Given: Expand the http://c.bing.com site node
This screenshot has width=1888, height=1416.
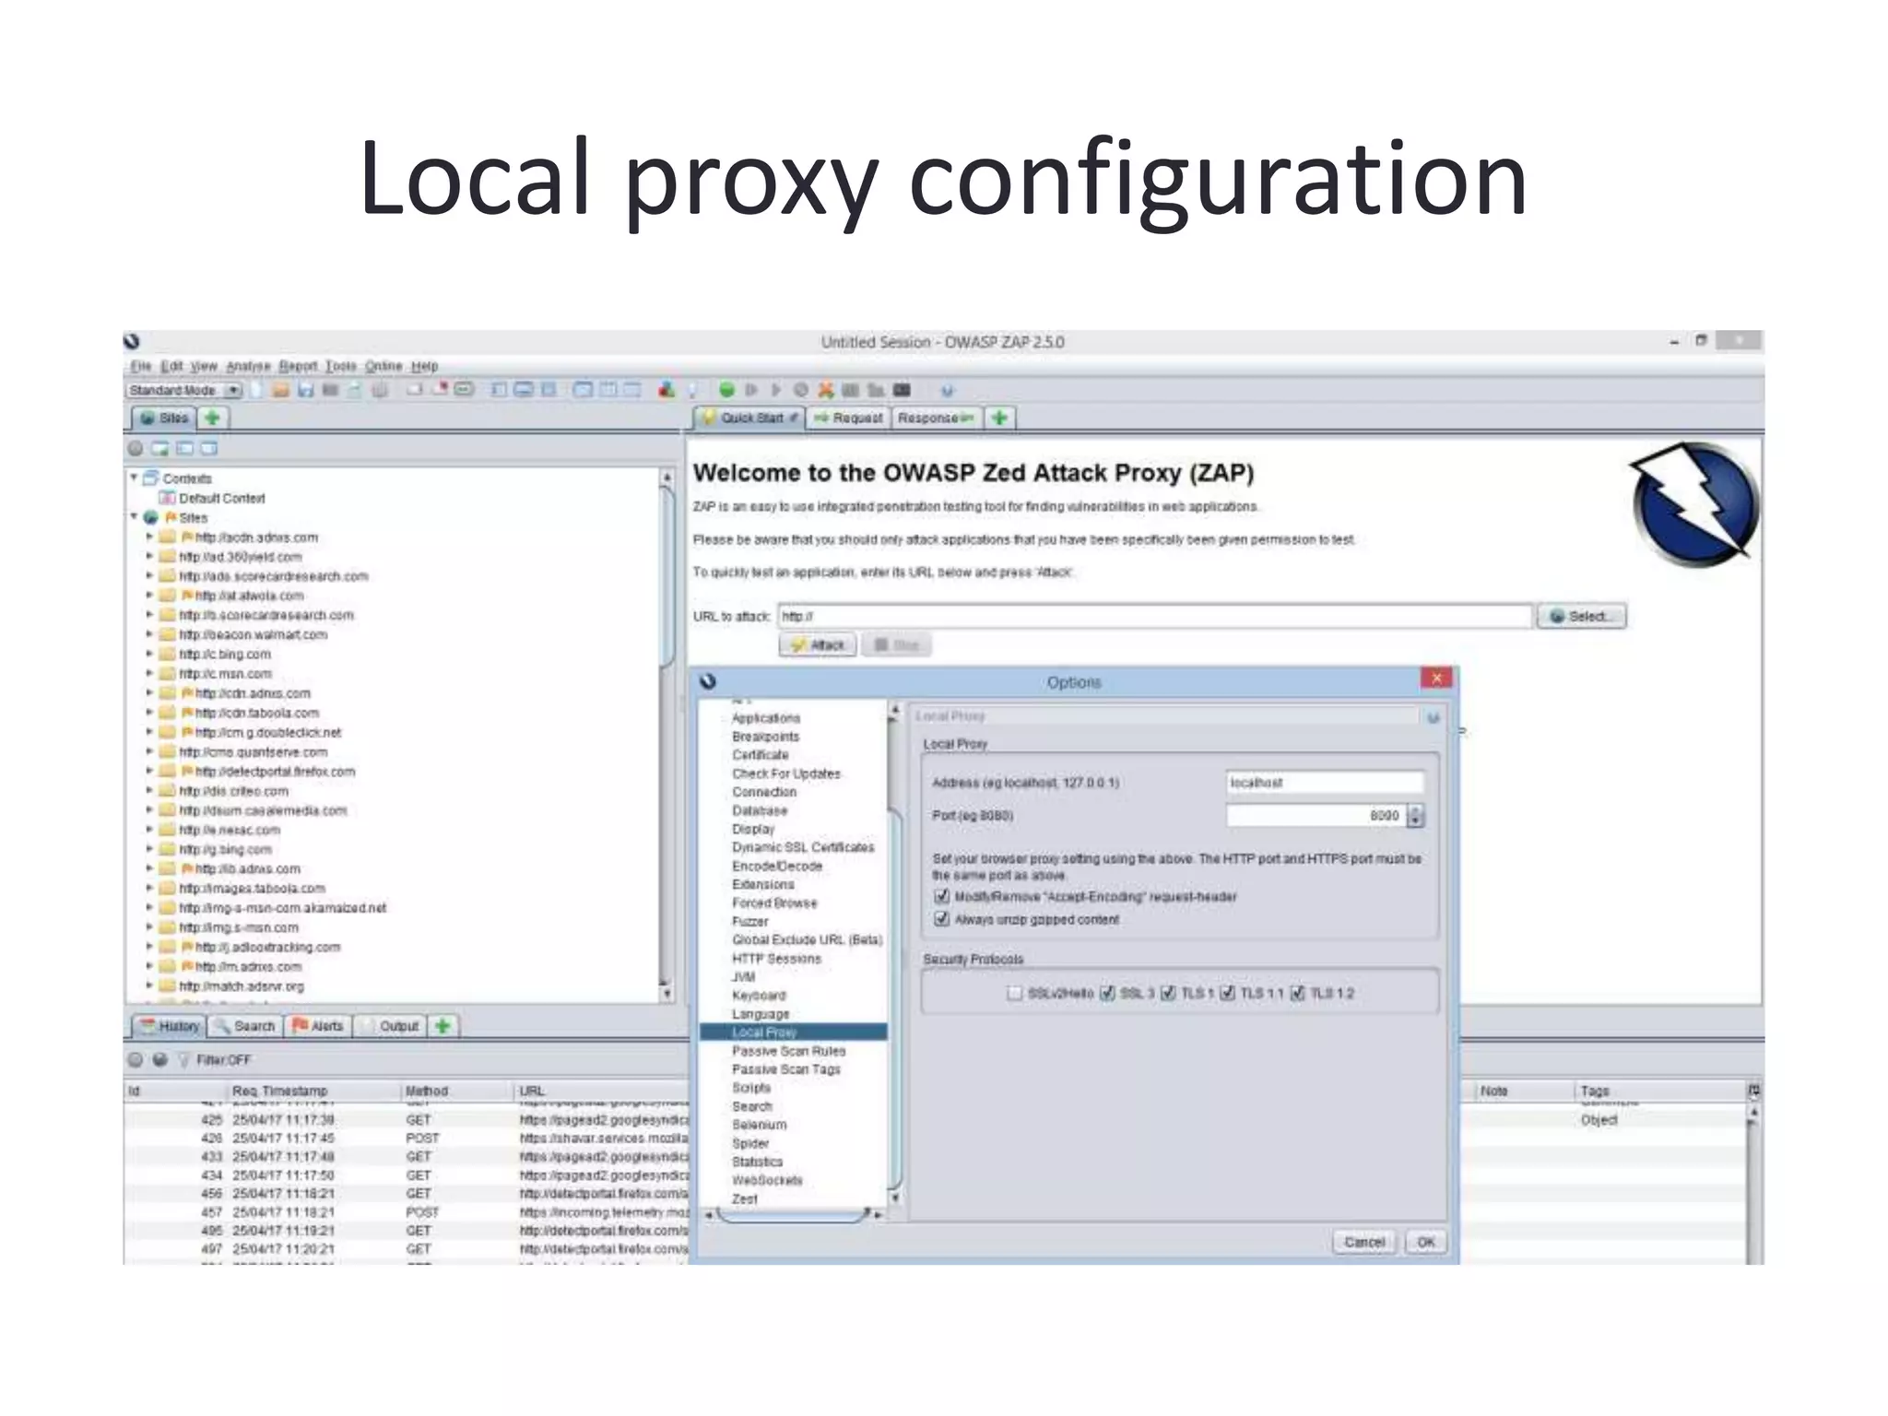Looking at the screenshot, I should [x=149, y=654].
